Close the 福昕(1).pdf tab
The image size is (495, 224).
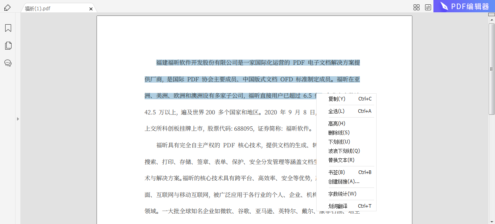[91, 9]
